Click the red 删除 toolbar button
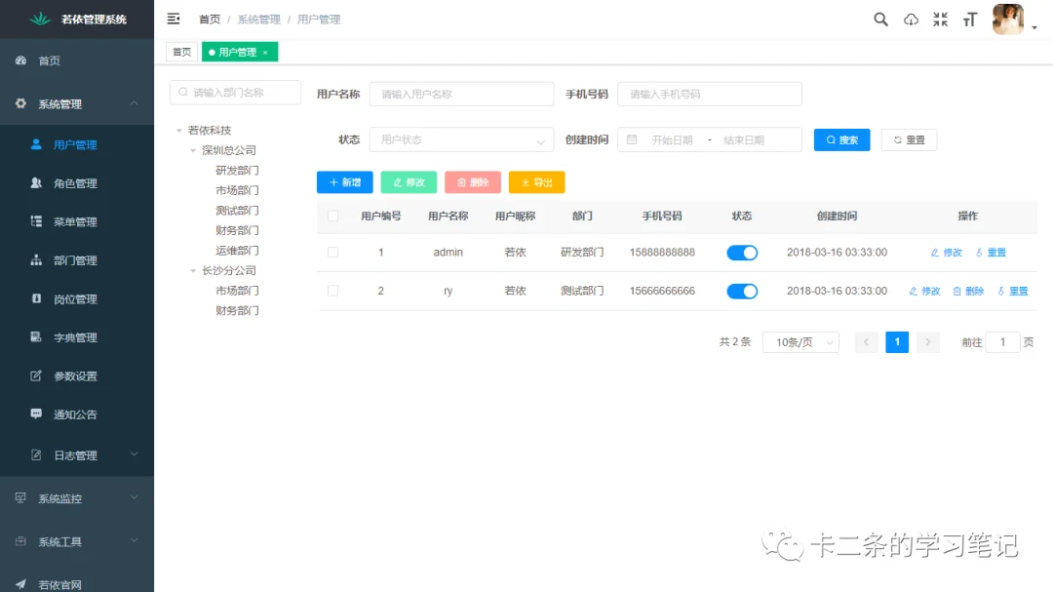Viewport: 1053px width, 592px height. click(x=472, y=182)
